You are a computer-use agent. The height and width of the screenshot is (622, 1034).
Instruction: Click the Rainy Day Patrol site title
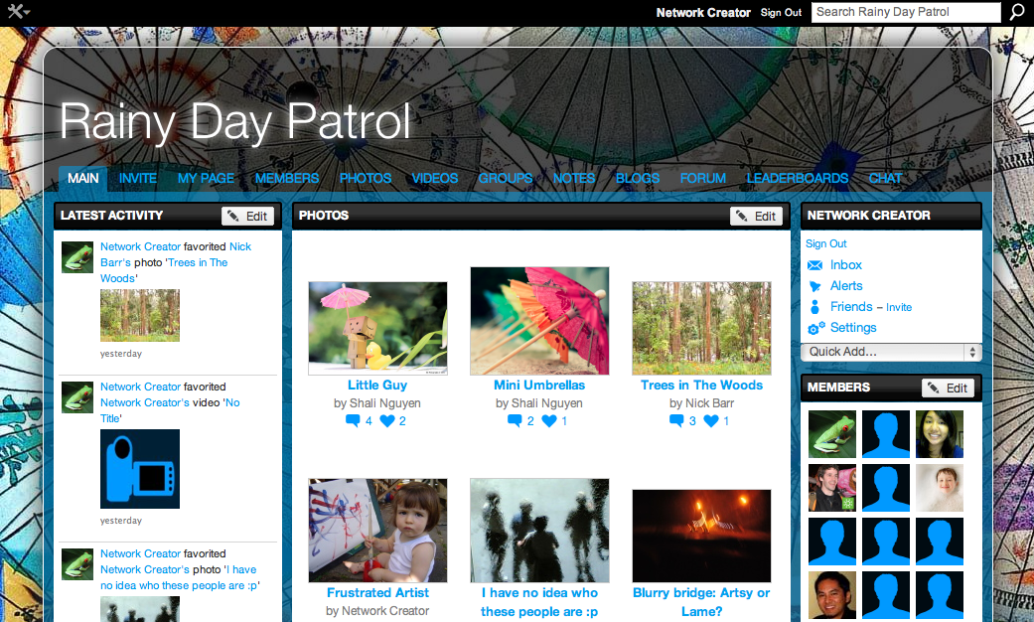[234, 122]
